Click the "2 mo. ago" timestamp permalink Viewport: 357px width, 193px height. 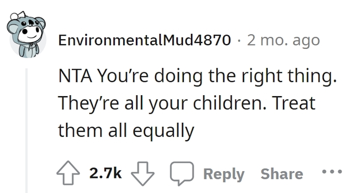283,40
